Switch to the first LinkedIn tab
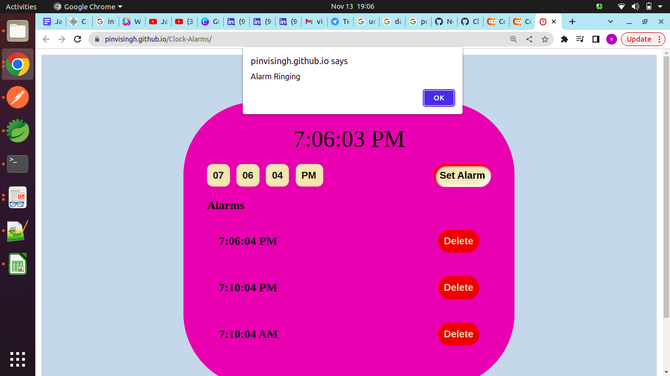Image resolution: width=670 pixels, height=376 pixels. point(236,22)
